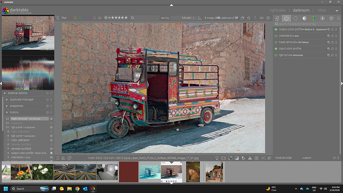Viewport: 343px width, 193px height.
Task: Toggle input color profile module on/off
Action: tap(276, 49)
